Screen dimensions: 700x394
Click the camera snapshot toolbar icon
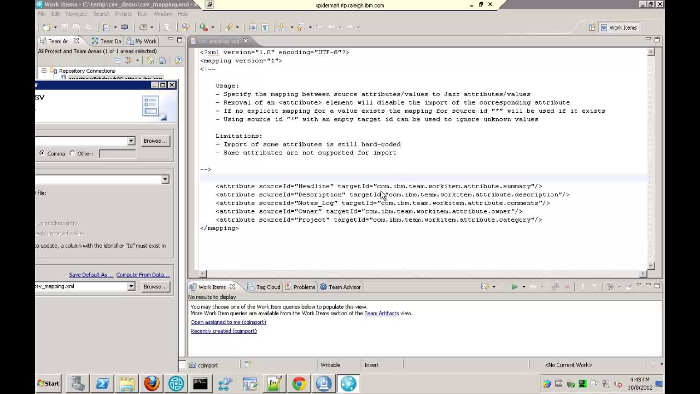point(125,27)
